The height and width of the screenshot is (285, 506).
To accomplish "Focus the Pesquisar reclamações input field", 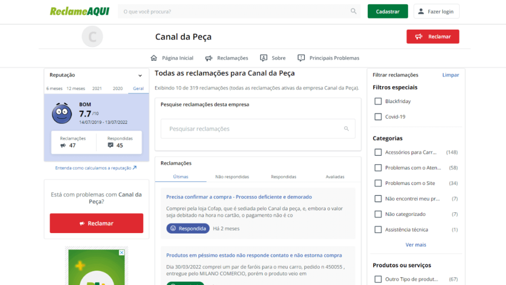I will click(x=252, y=129).
